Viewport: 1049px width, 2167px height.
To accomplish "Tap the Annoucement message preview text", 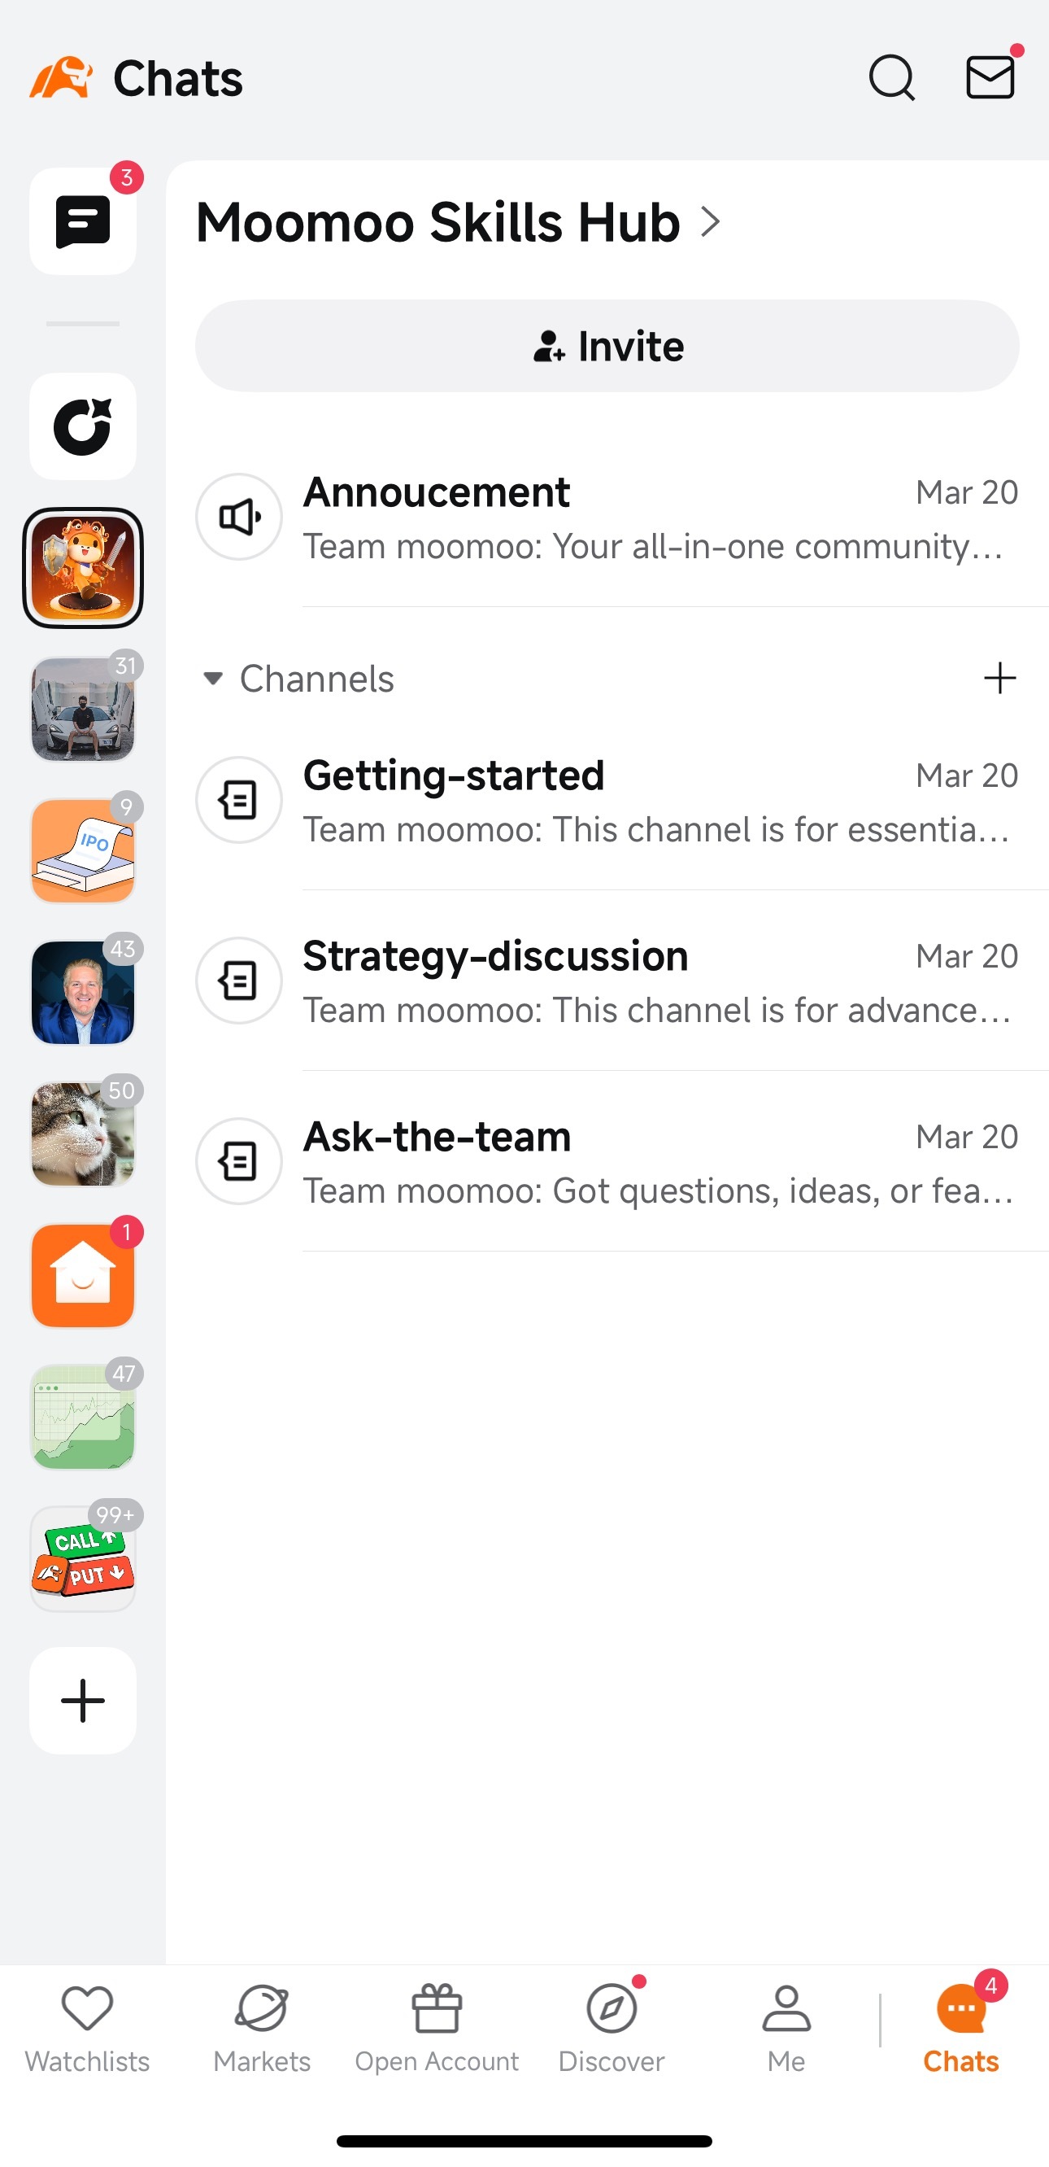I will [x=653, y=547].
